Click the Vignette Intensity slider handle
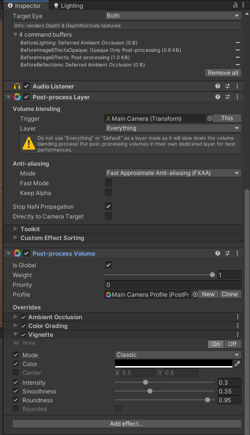 [146, 382]
